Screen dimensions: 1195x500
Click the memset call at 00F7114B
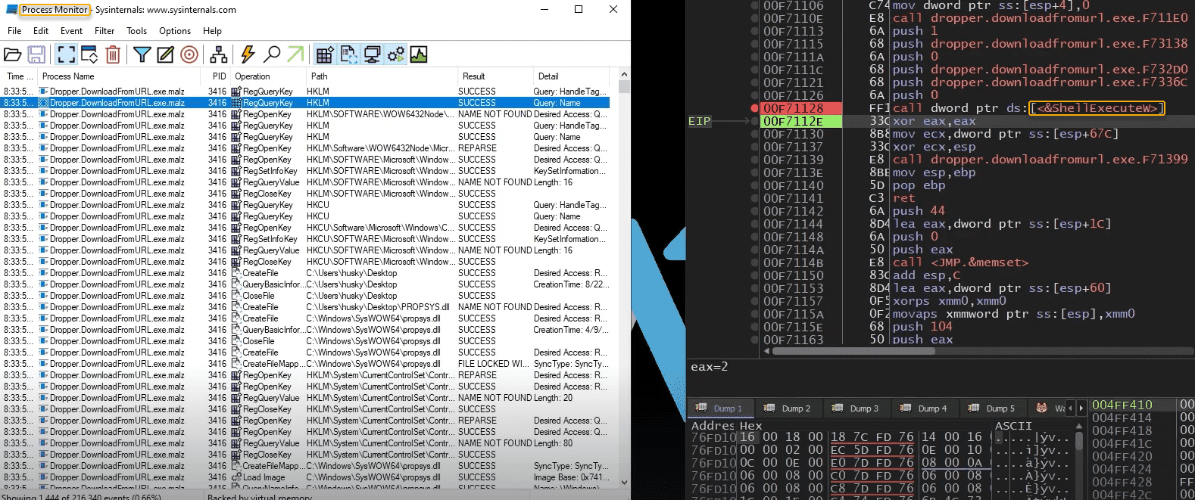tap(960, 262)
